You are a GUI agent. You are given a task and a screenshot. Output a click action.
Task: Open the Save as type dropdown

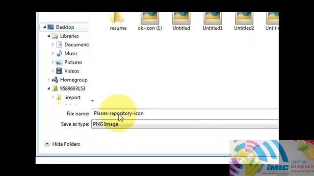185,124
